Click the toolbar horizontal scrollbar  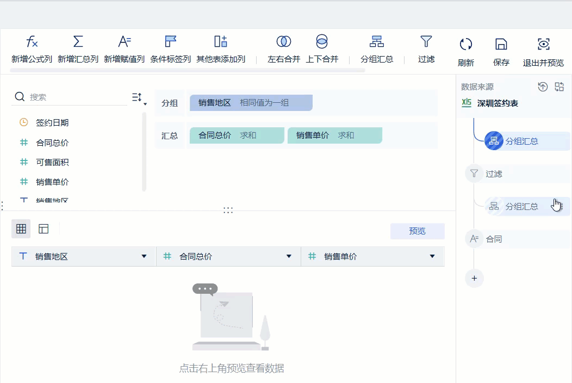(x=188, y=70)
